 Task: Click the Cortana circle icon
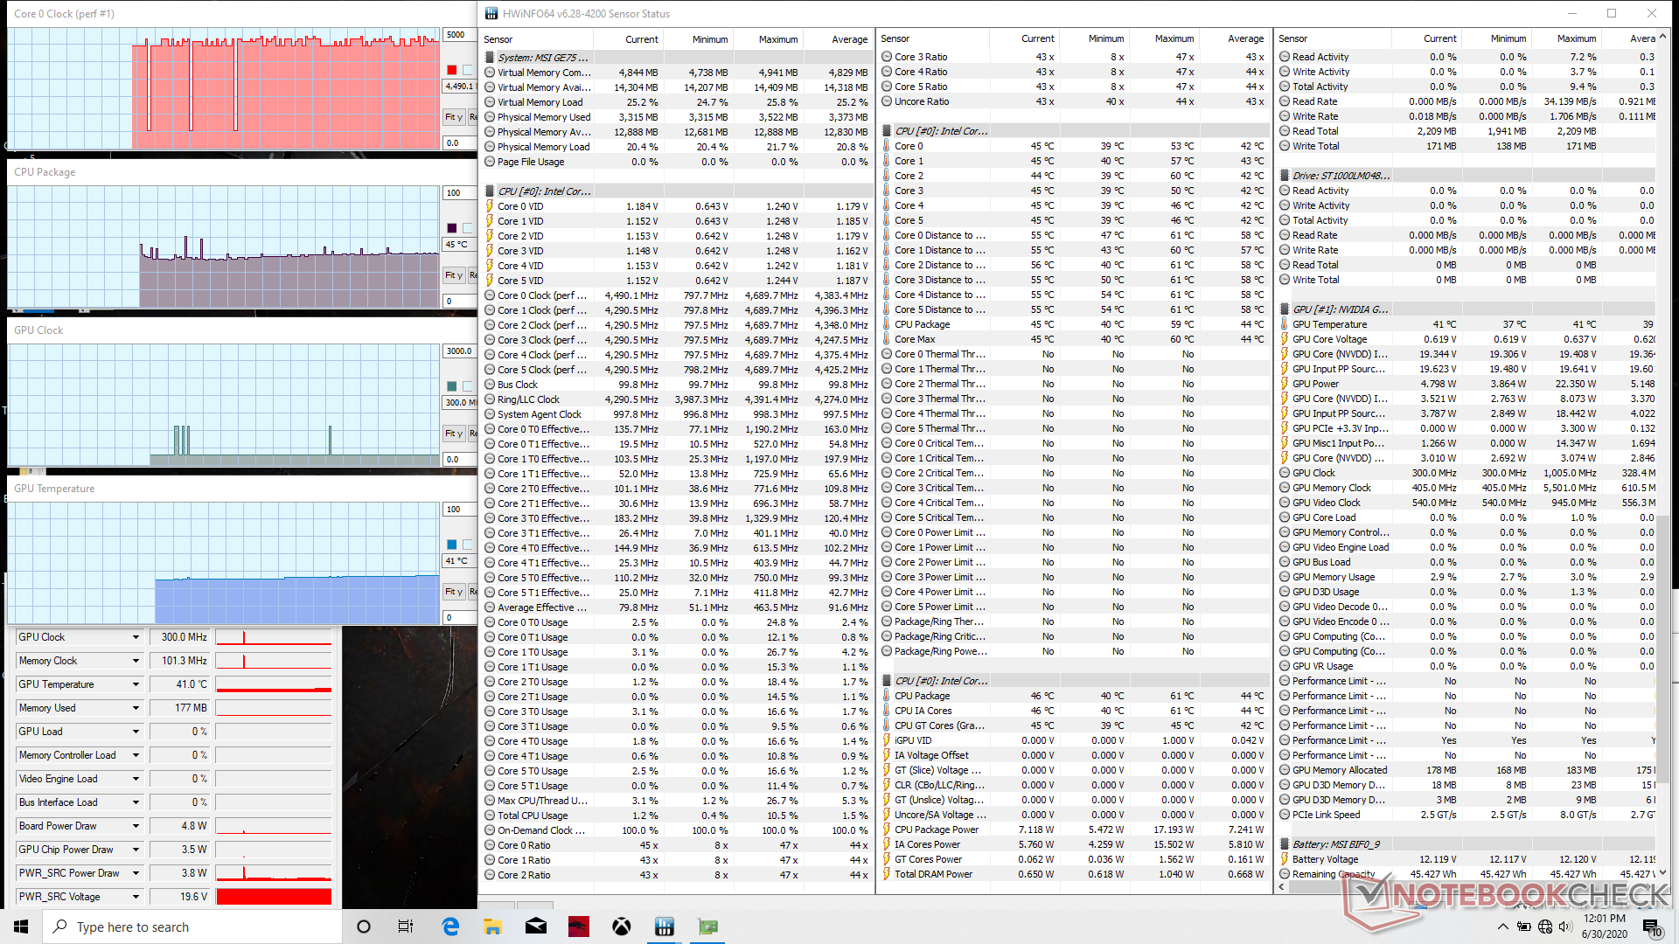(x=364, y=927)
